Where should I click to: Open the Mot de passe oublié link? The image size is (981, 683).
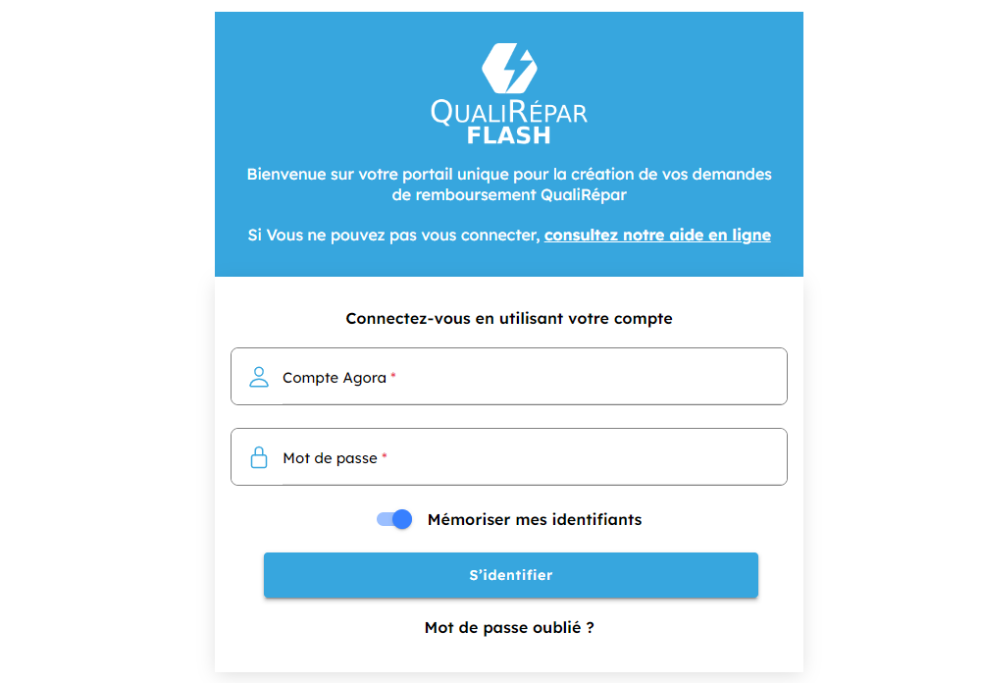point(509,627)
